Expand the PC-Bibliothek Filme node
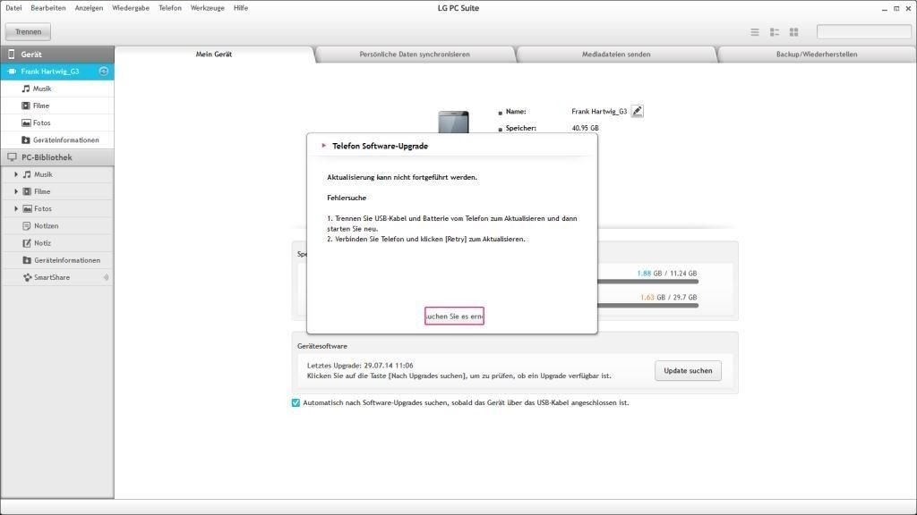The height and width of the screenshot is (515, 917). [x=16, y=191]
